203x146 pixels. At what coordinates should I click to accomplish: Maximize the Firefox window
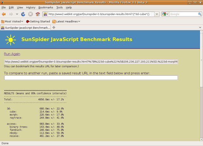(x=195, y=3)
